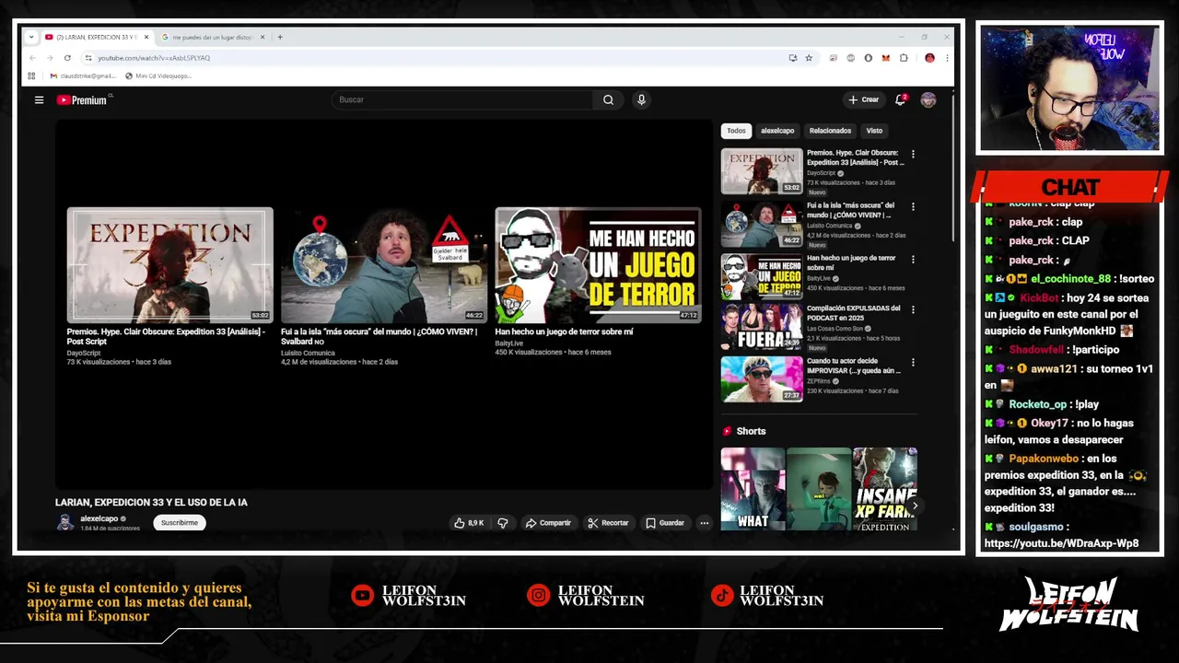The height and width of the screenshot is (663, 1179).
Task: Click Compartir to share the video
Action: [x=548, y=523]
